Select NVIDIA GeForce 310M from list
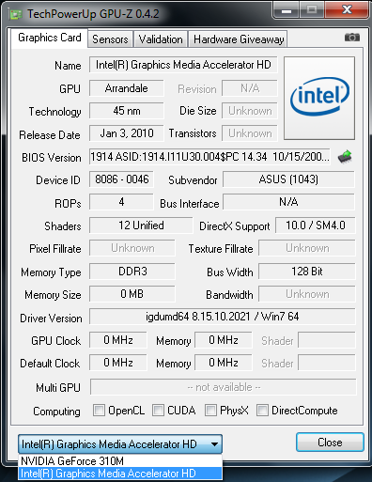372x482 pixels. pos(120,461)
